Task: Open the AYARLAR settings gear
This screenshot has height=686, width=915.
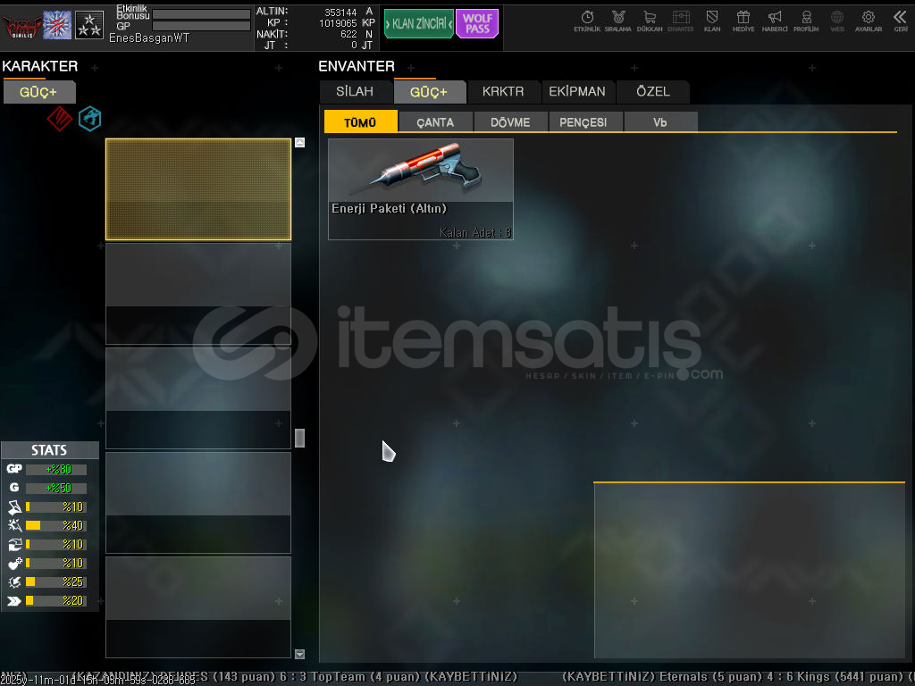Action: [x=869, y=21]
